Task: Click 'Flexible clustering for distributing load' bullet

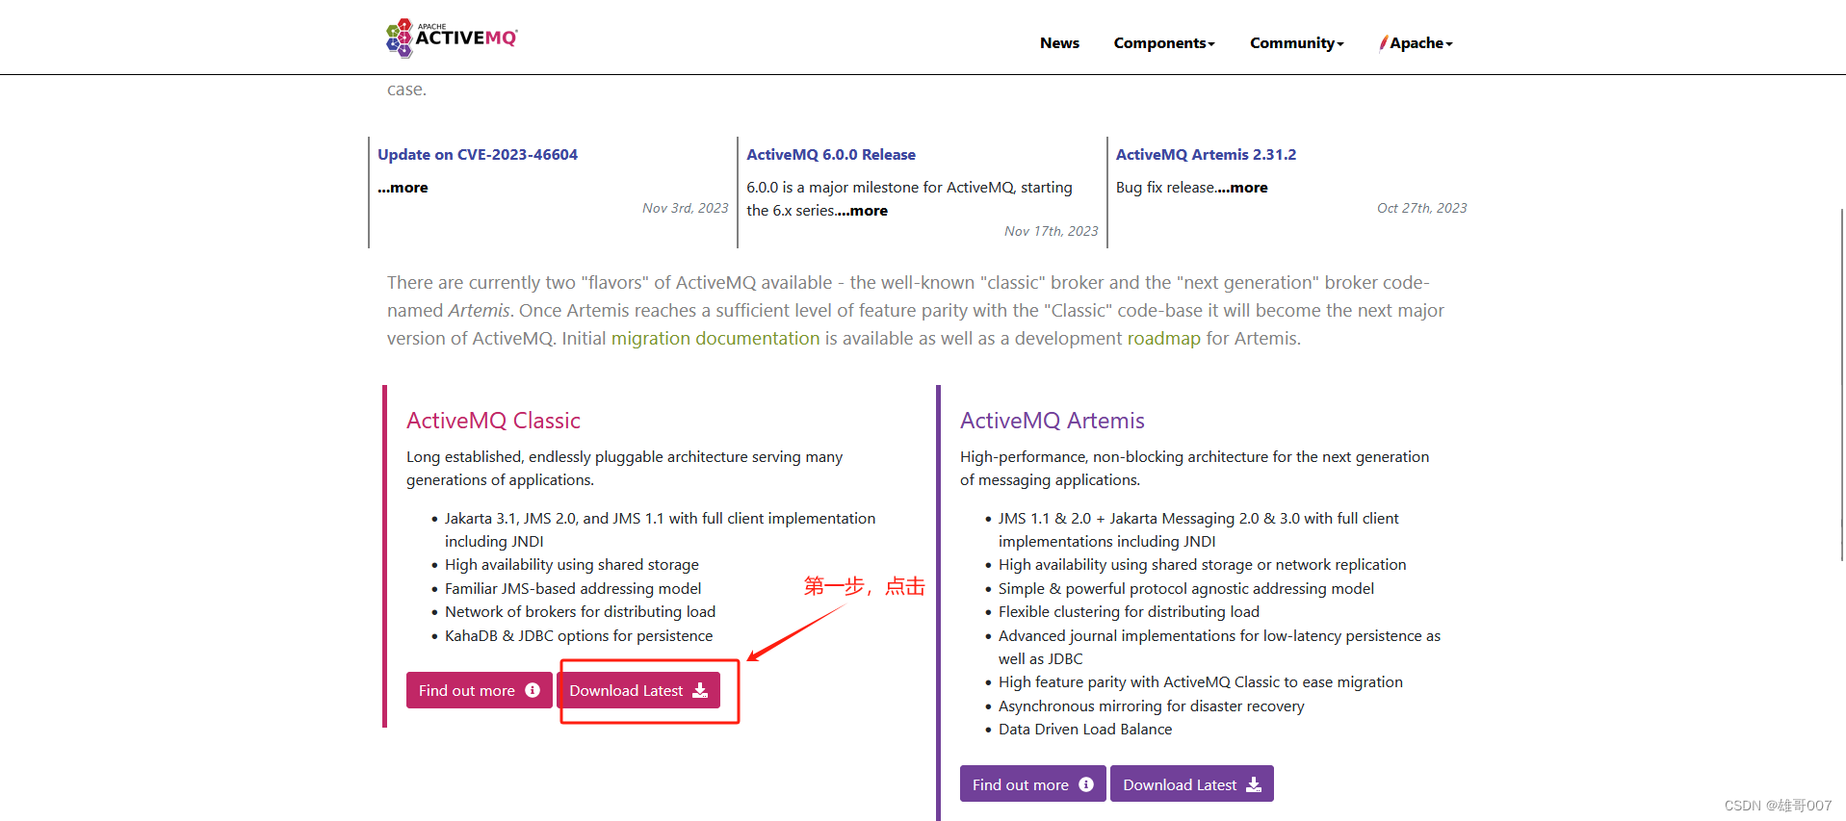Action: point(1129,611)
